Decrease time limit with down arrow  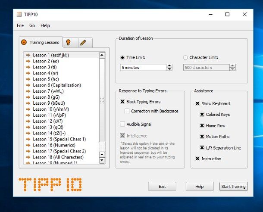tap(169, 69)
